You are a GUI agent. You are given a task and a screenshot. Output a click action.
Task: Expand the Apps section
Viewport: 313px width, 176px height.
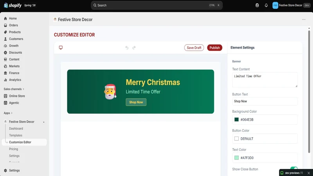tap(8, 113)
